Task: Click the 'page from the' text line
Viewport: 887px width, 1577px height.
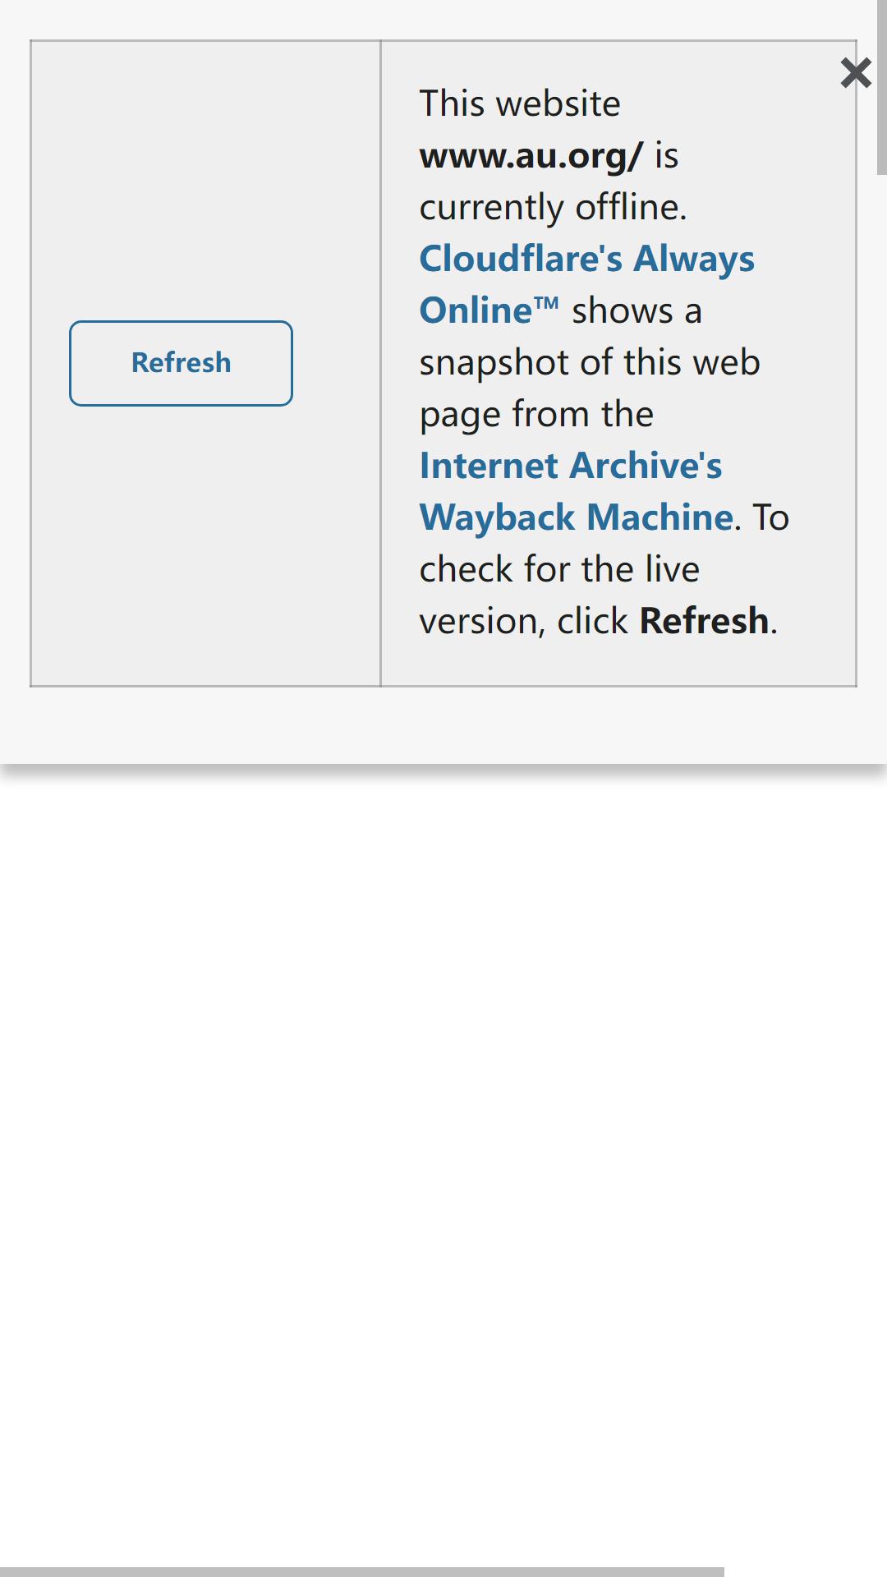Action: point(536,414)
